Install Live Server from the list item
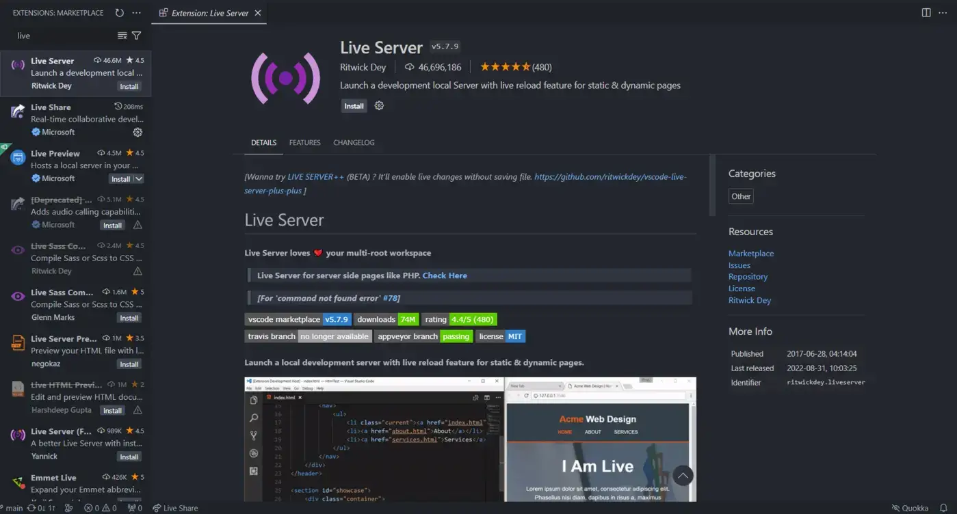The height and width of the screenshot is (514, 957). pos(129,86)
